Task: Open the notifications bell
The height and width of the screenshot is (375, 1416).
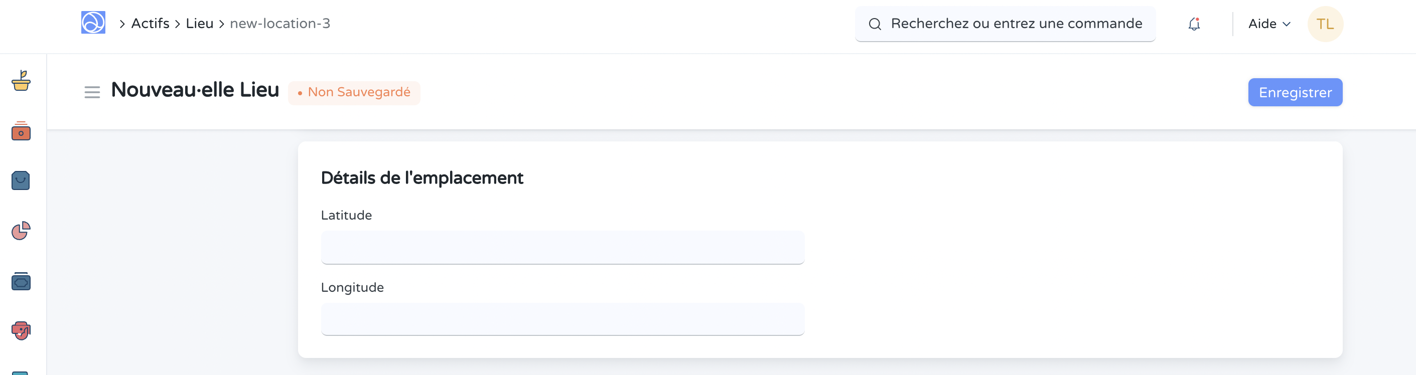Action: (x=1193, y=24)
